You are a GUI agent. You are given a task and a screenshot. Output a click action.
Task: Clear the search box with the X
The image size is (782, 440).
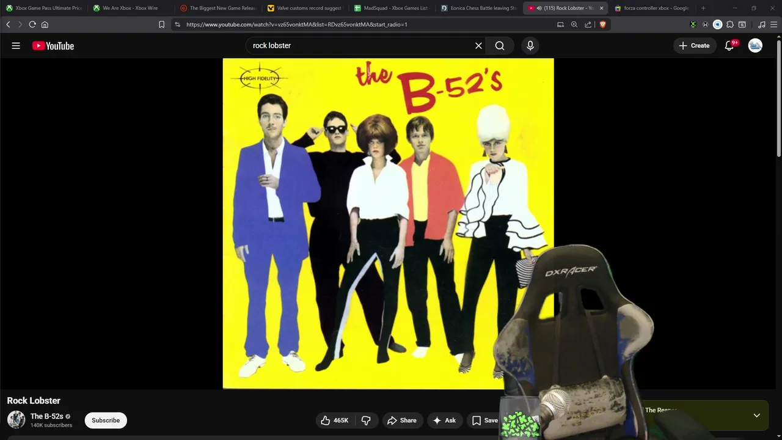478,46
